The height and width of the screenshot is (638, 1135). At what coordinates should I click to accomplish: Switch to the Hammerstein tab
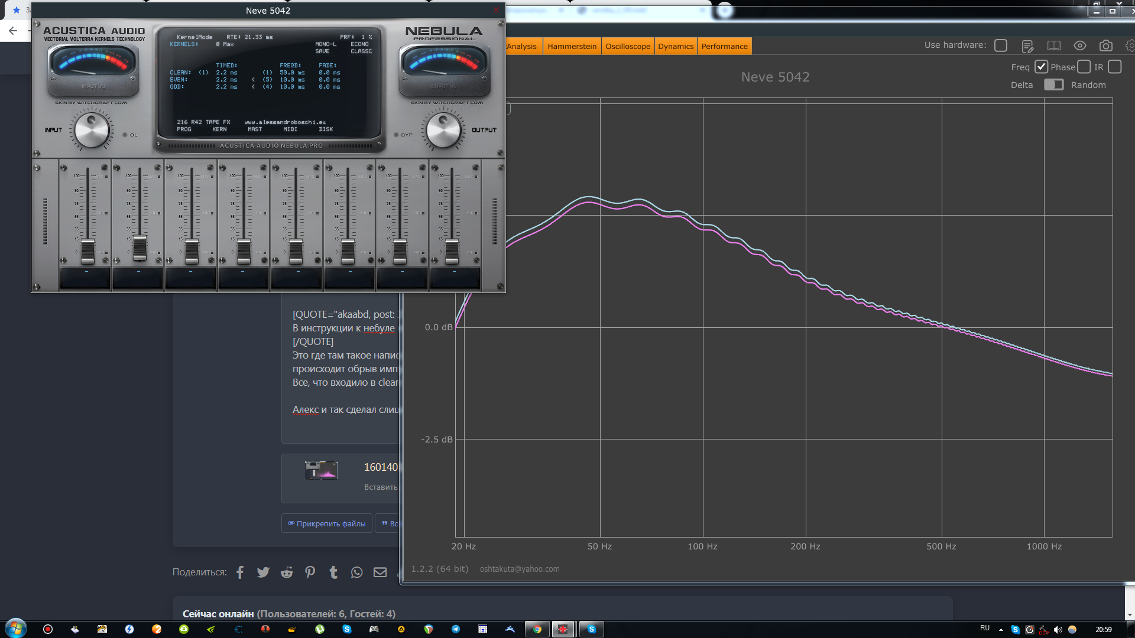(572, 46)
